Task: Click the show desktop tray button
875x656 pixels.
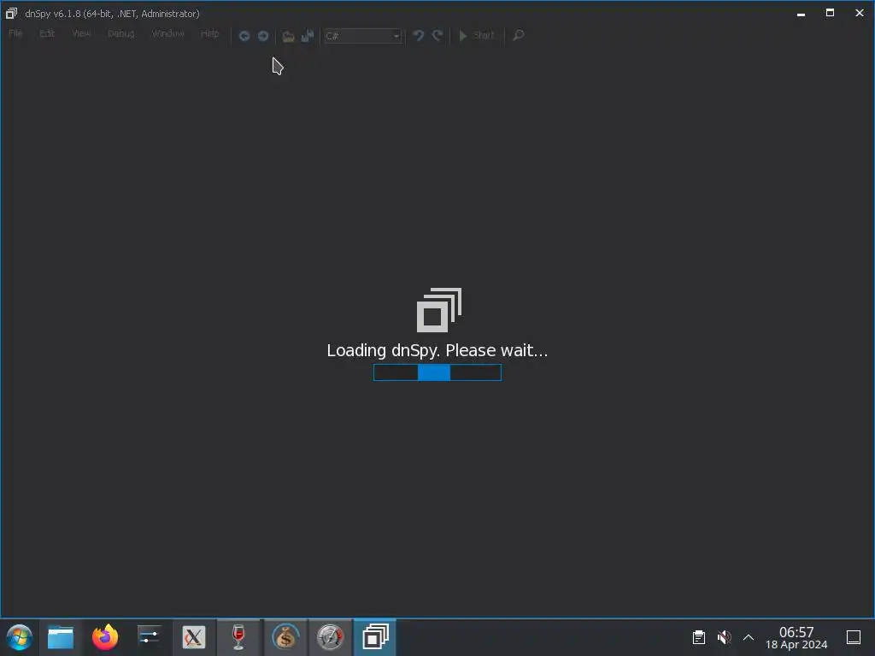Action: coord(854,637)
